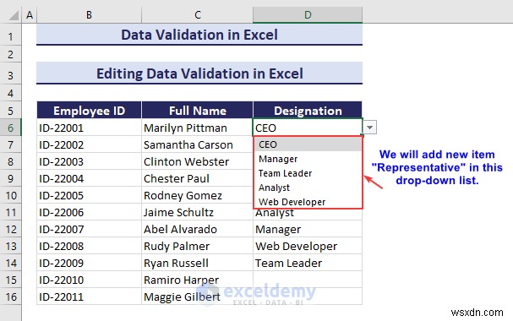The width and height of the screenshot is (513, 321).
Task: Select the Jaime Schultz cell
Action: (x=197, y=213)
